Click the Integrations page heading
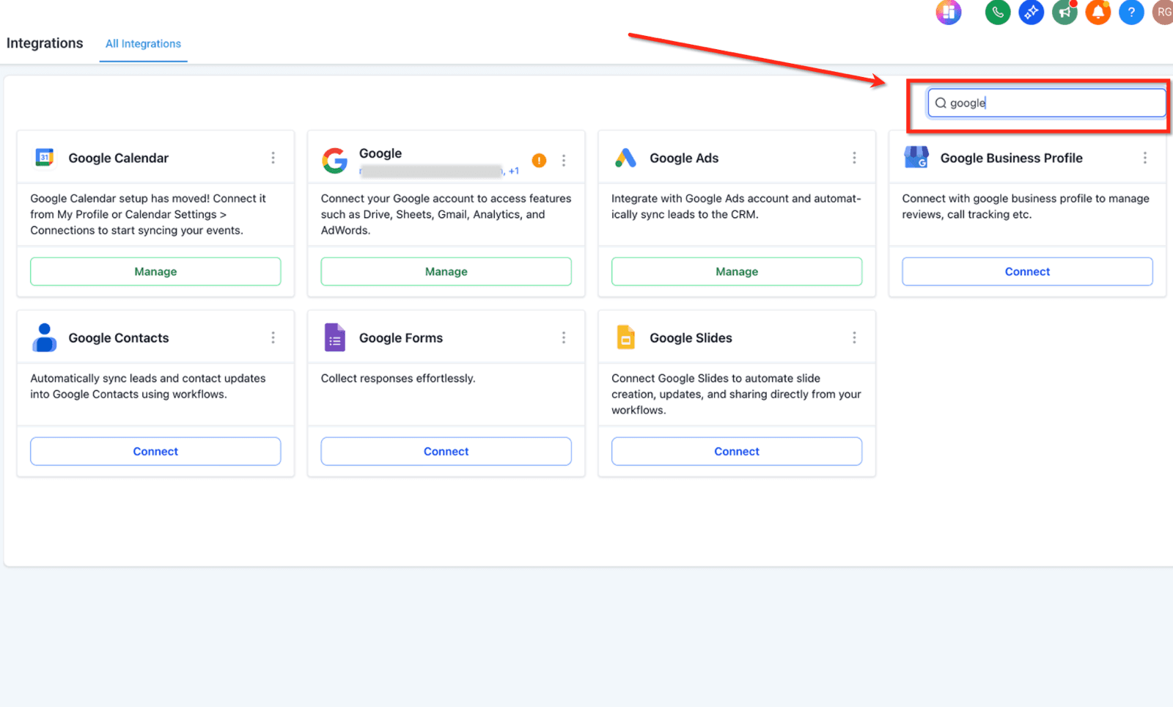 pyautogui.click(x=45, y=43)
